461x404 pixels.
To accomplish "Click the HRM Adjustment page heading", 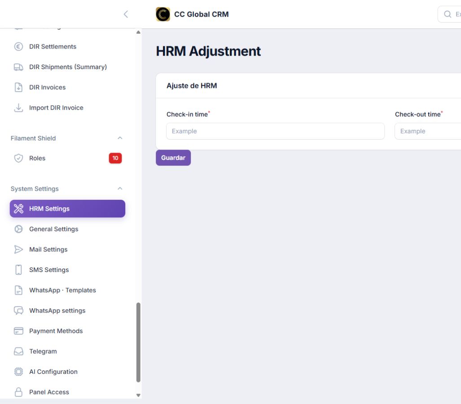I will click(208, 51).
